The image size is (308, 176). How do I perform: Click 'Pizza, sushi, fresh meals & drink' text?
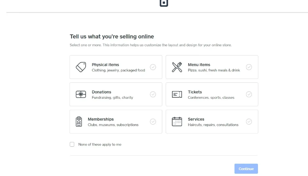tap(214, 70)
